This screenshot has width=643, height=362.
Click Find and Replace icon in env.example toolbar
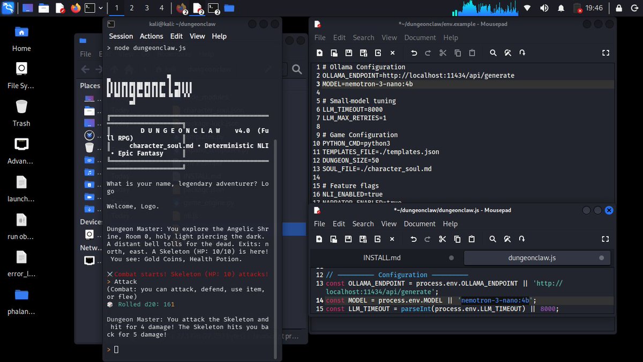507,53
